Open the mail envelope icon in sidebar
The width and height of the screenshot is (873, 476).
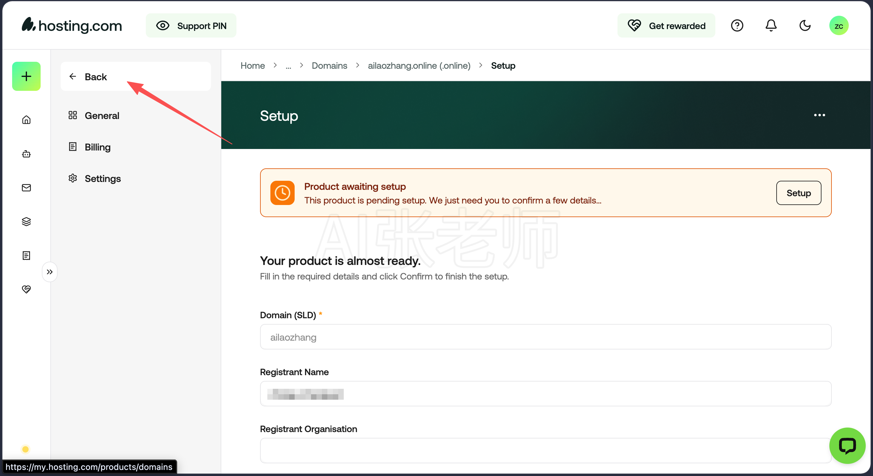click(26, 187)
